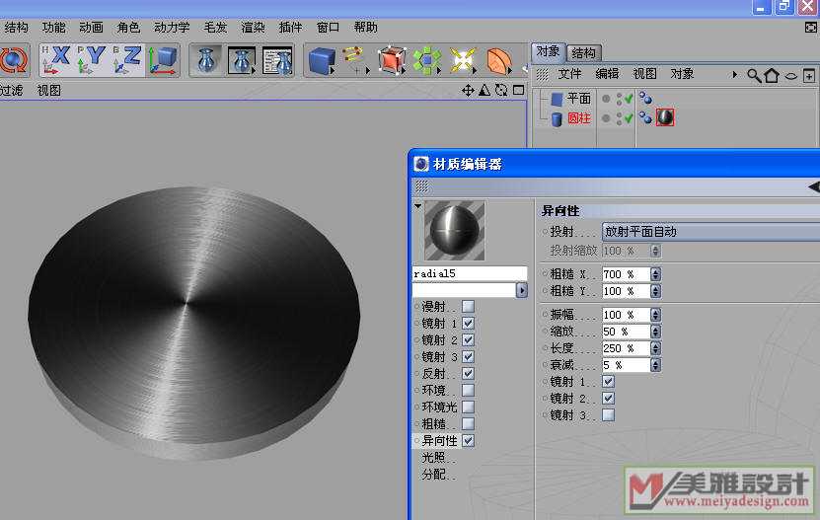Screen dimensions: 820x520
Task: Click the undo/redo sphere icon in toolbar
Action: tap(14, 61)
